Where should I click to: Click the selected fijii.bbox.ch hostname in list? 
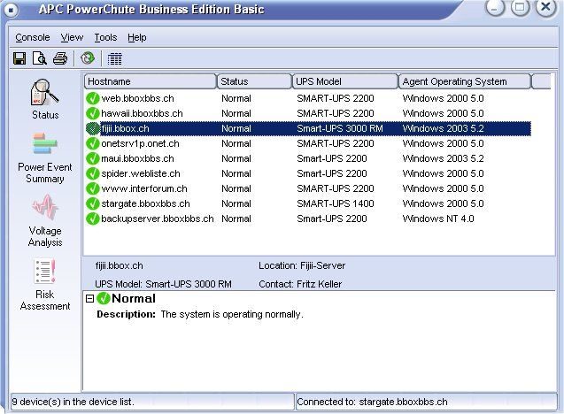pos(125,128)
